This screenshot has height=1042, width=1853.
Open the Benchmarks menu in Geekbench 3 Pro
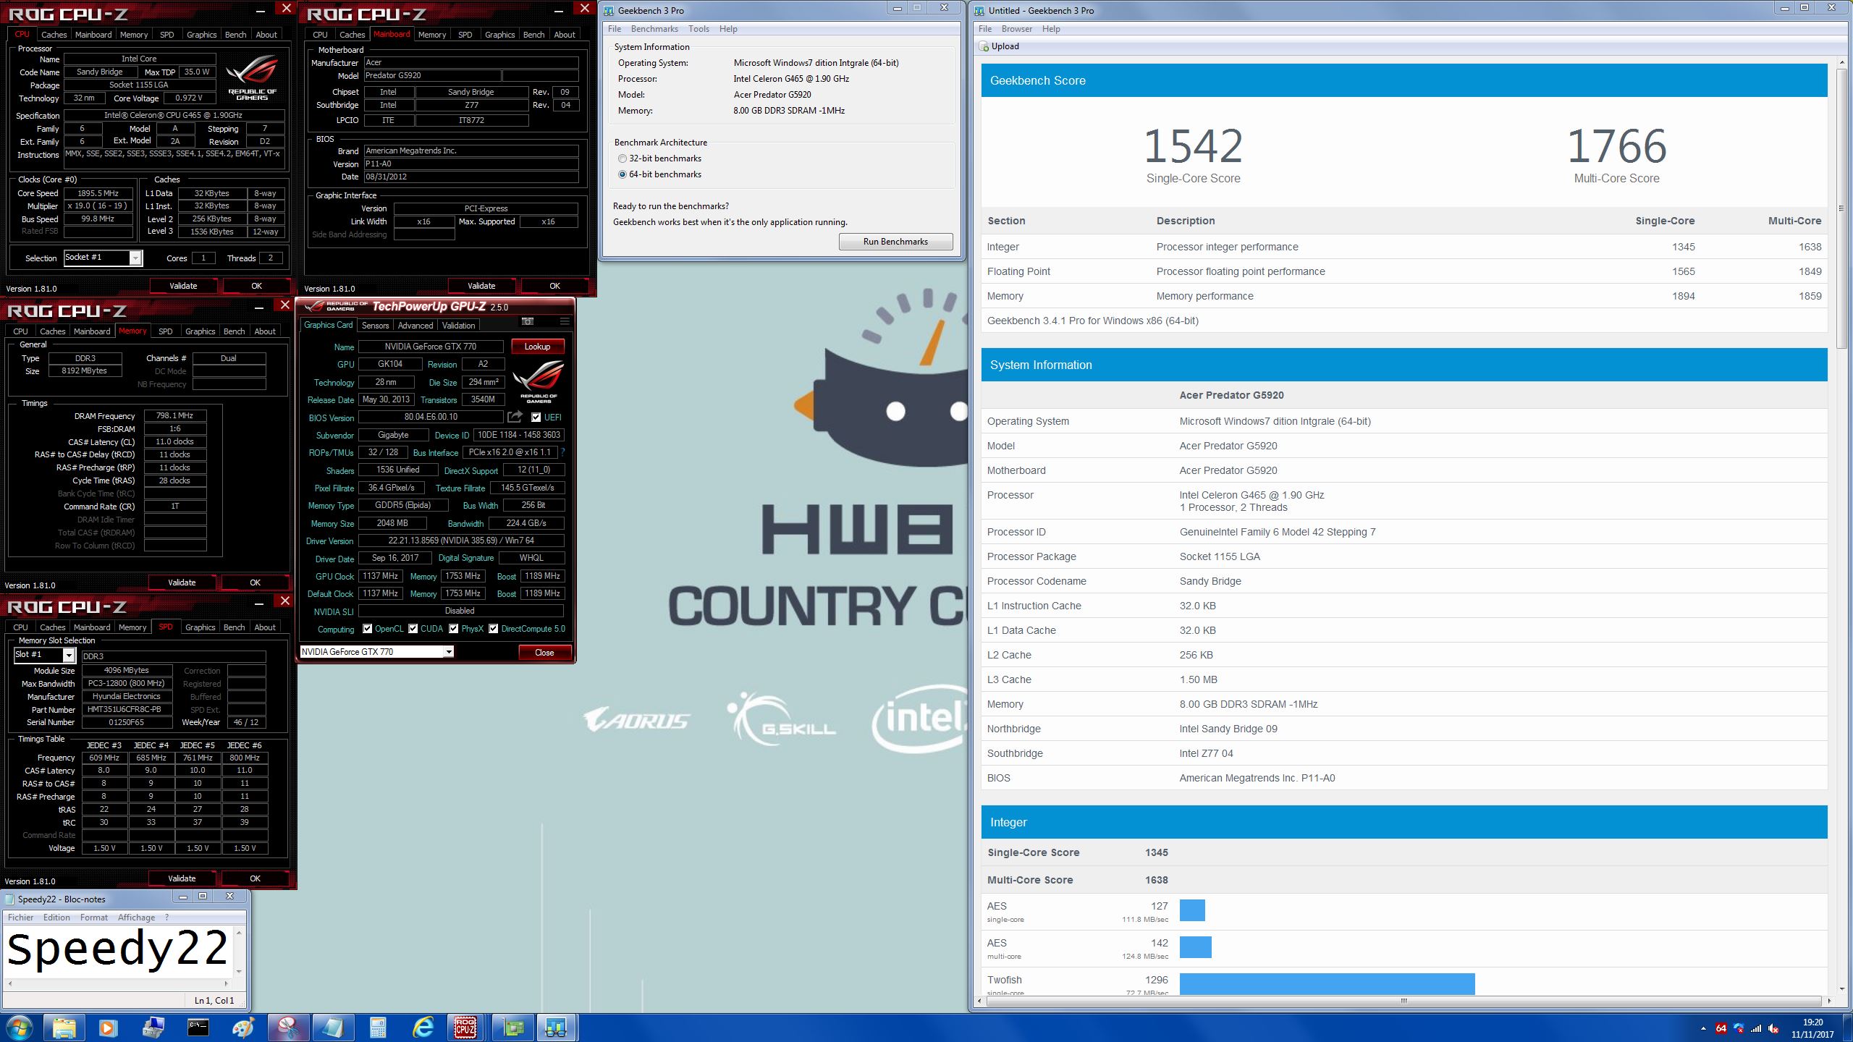(x=654, y=29)
